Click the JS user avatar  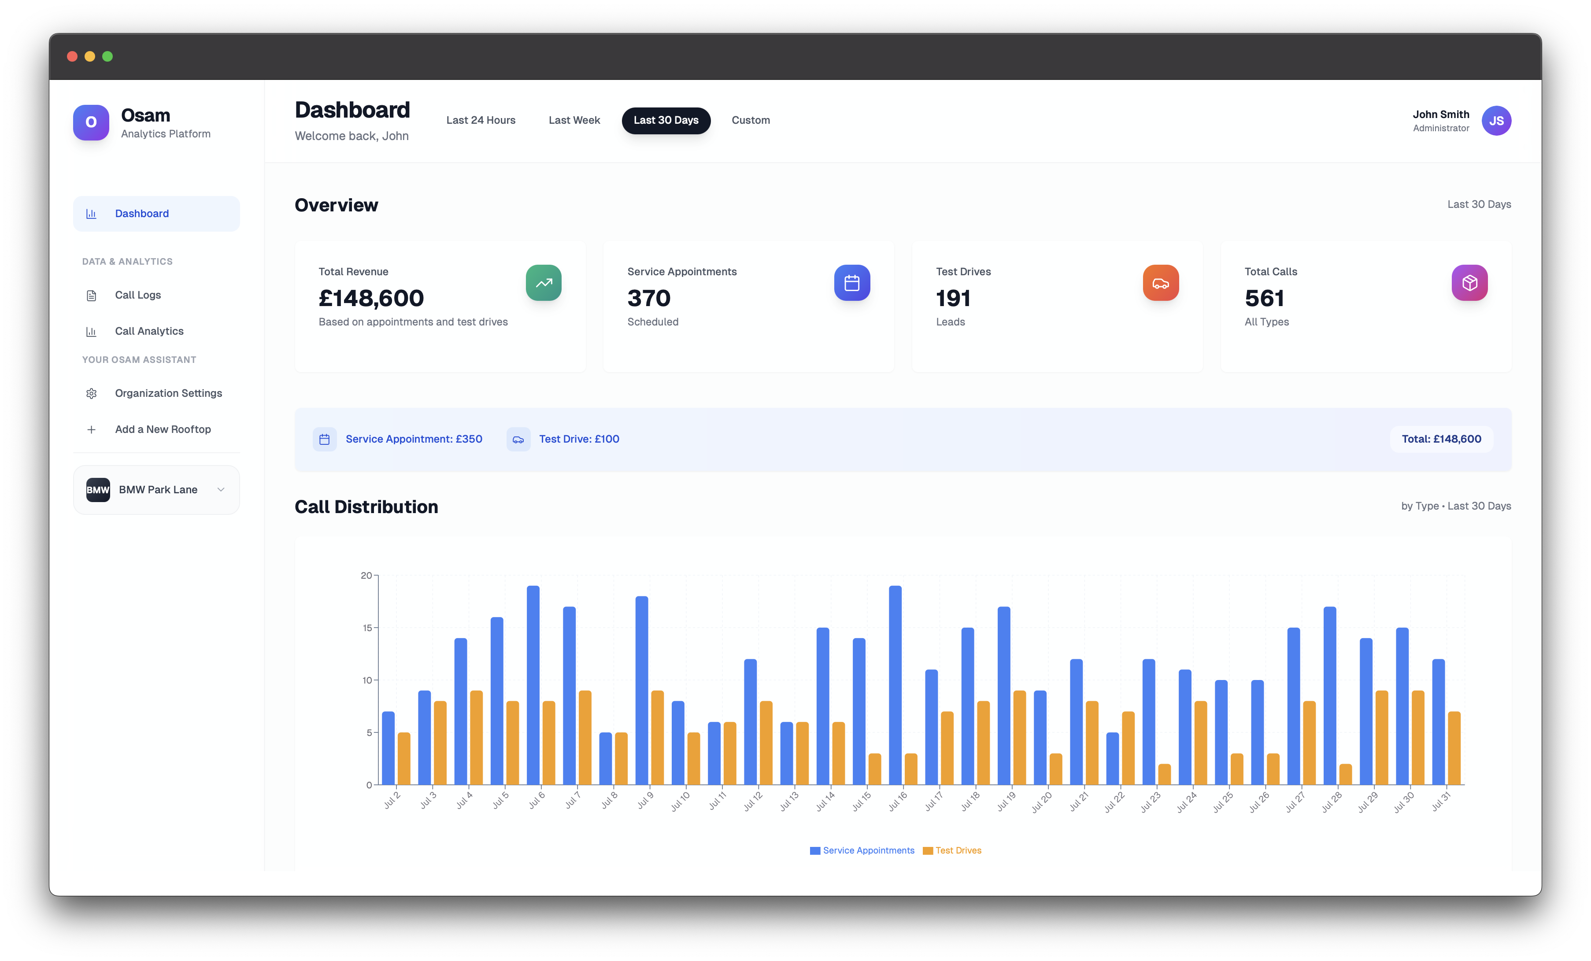(1496, 121)
